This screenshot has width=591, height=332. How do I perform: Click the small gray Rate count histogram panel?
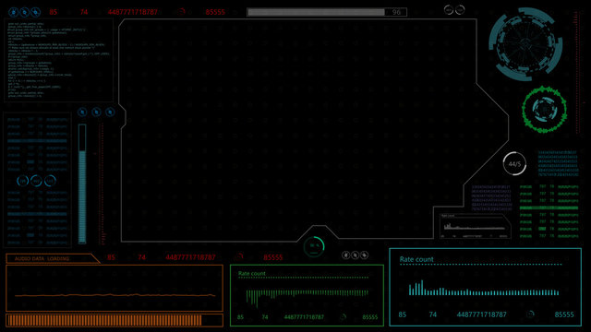[476, 226]
